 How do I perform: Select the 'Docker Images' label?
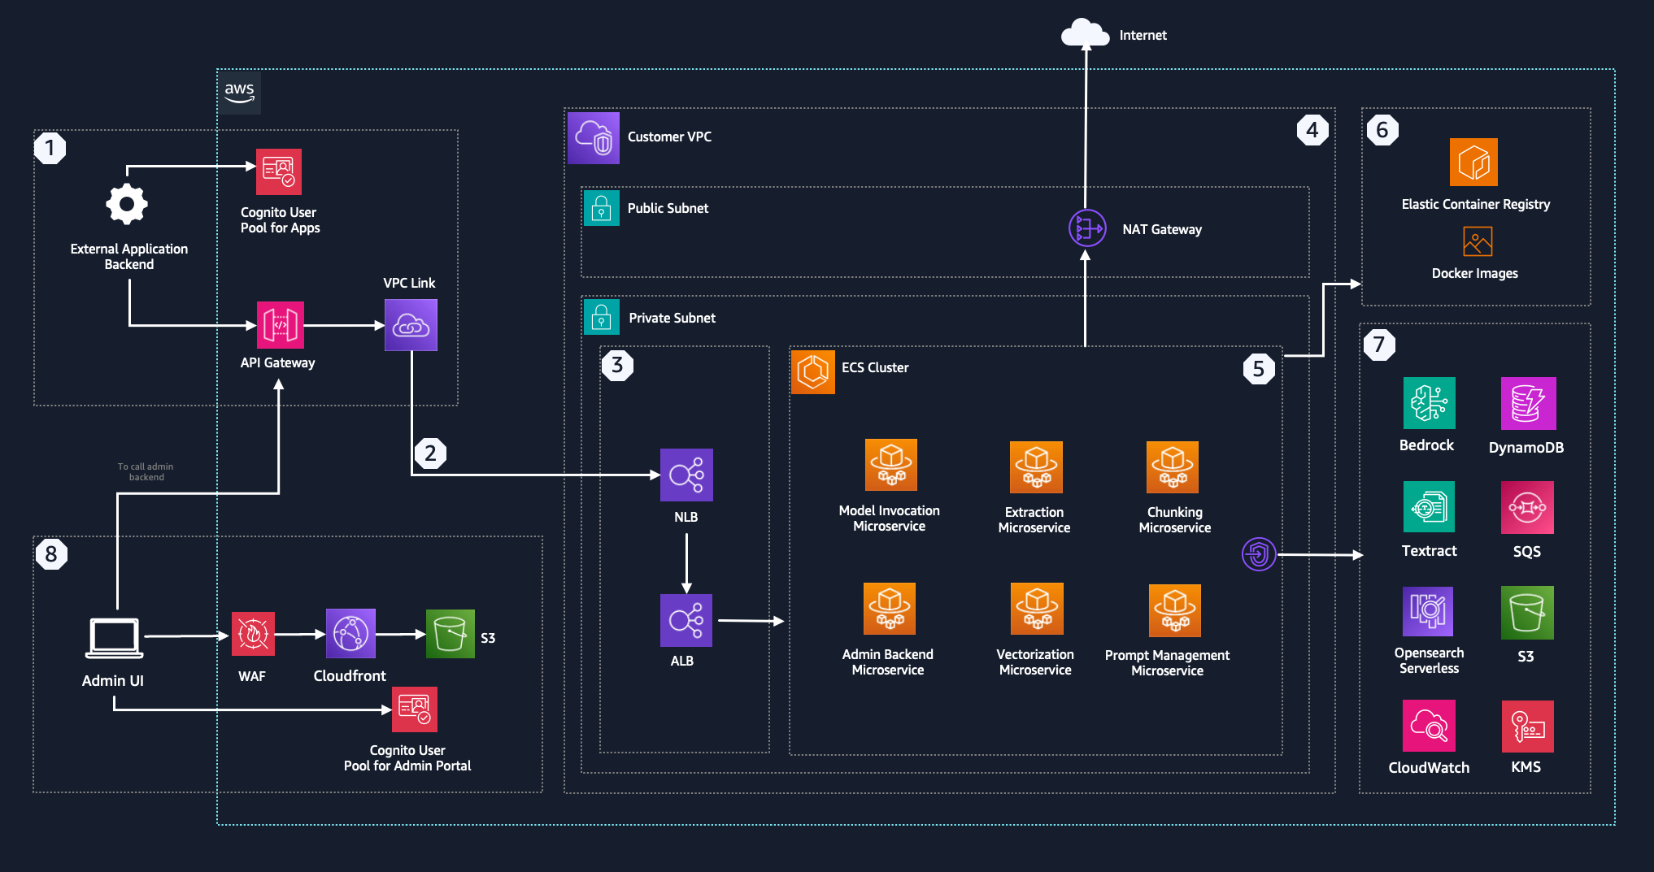tap(1474, 273)
